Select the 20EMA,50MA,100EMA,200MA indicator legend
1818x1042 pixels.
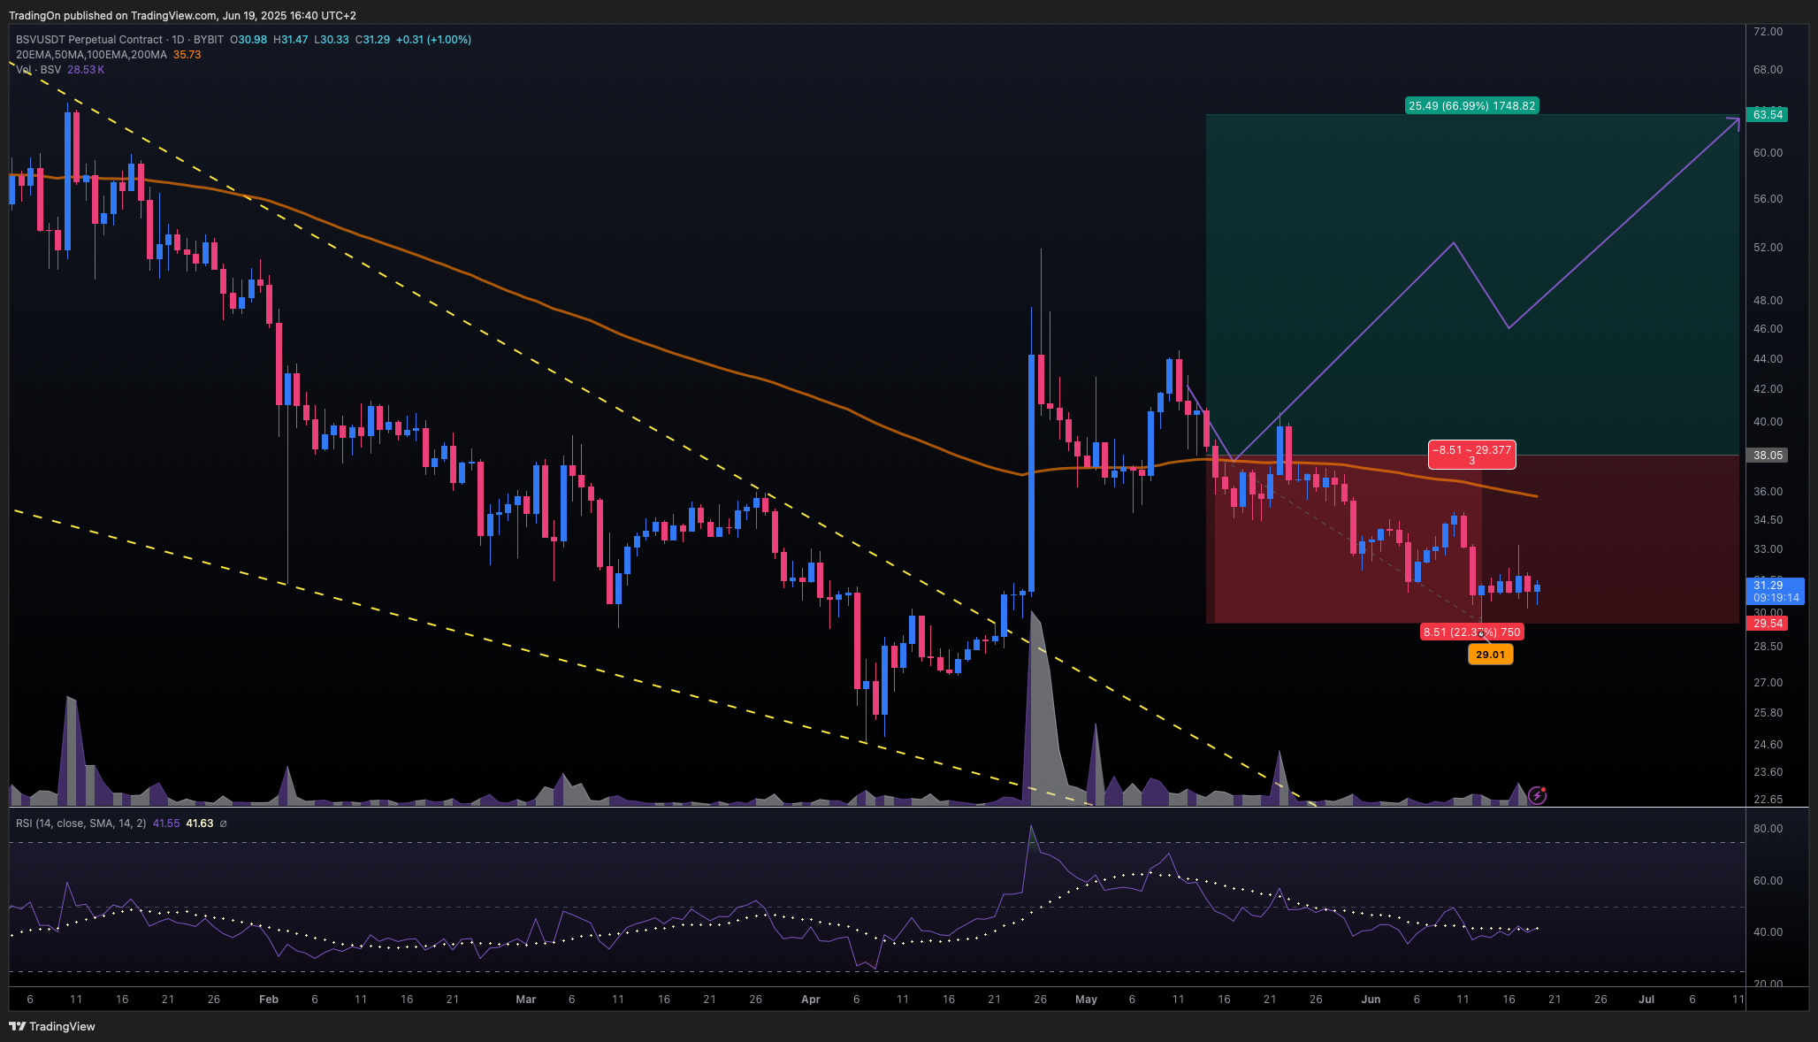pyautogui.click(x=91, y=55)
